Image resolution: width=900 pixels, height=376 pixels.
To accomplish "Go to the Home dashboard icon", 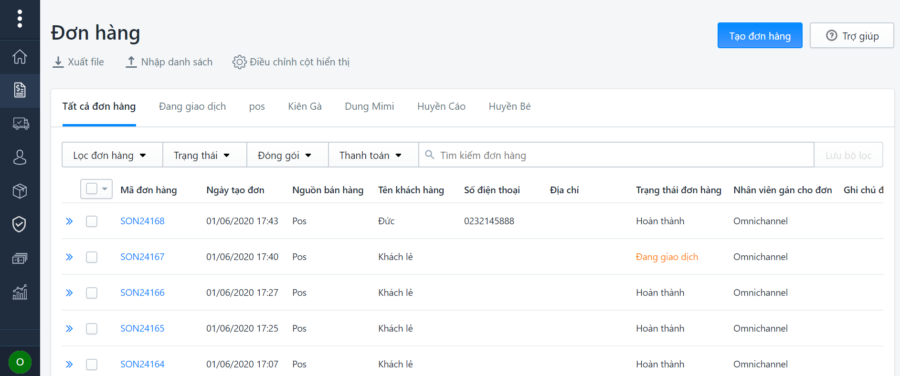I will click(20, 56).
